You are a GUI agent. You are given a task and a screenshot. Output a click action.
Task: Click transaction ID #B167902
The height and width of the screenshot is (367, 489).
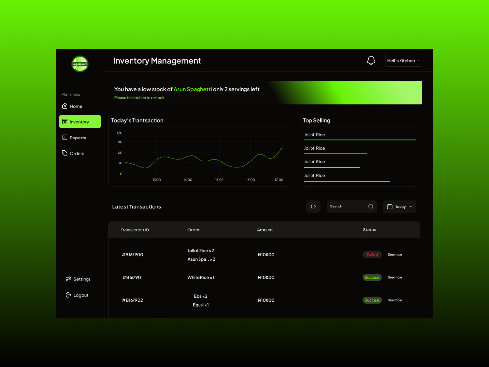[133, 300]
